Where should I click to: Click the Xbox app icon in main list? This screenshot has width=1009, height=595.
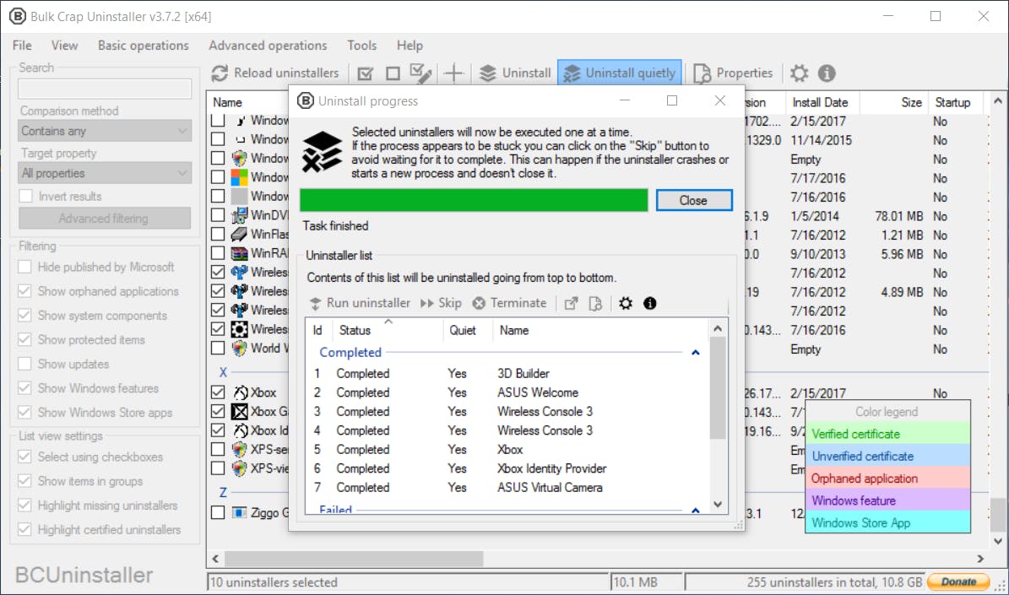[241, 392]
